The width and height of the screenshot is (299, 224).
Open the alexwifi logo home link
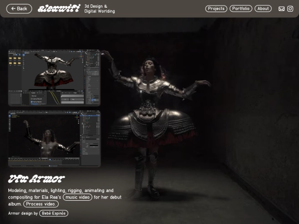click(59, 8)
